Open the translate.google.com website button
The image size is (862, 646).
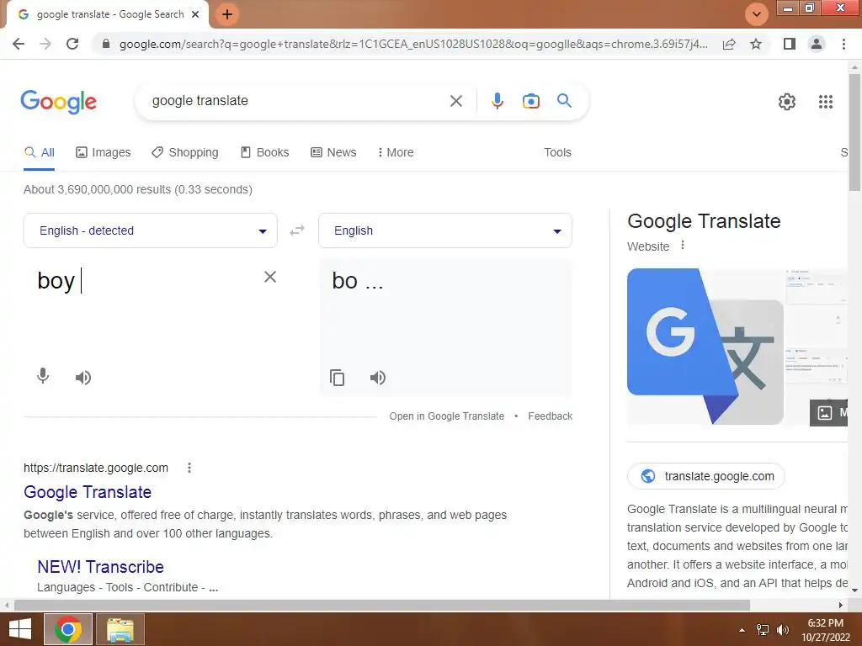pyautogui.click(x=706, y=476)
